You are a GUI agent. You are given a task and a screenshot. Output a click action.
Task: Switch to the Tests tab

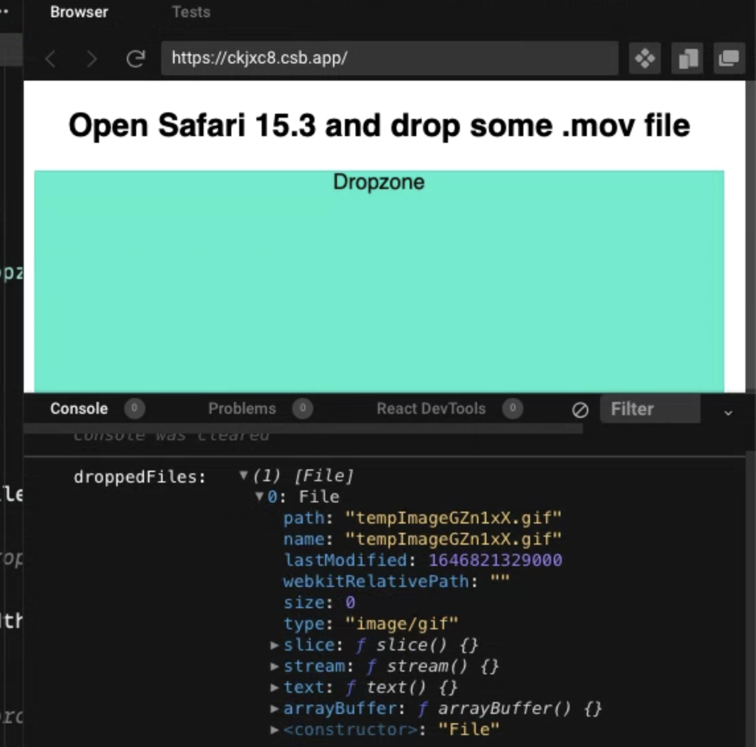pos(190,11)
